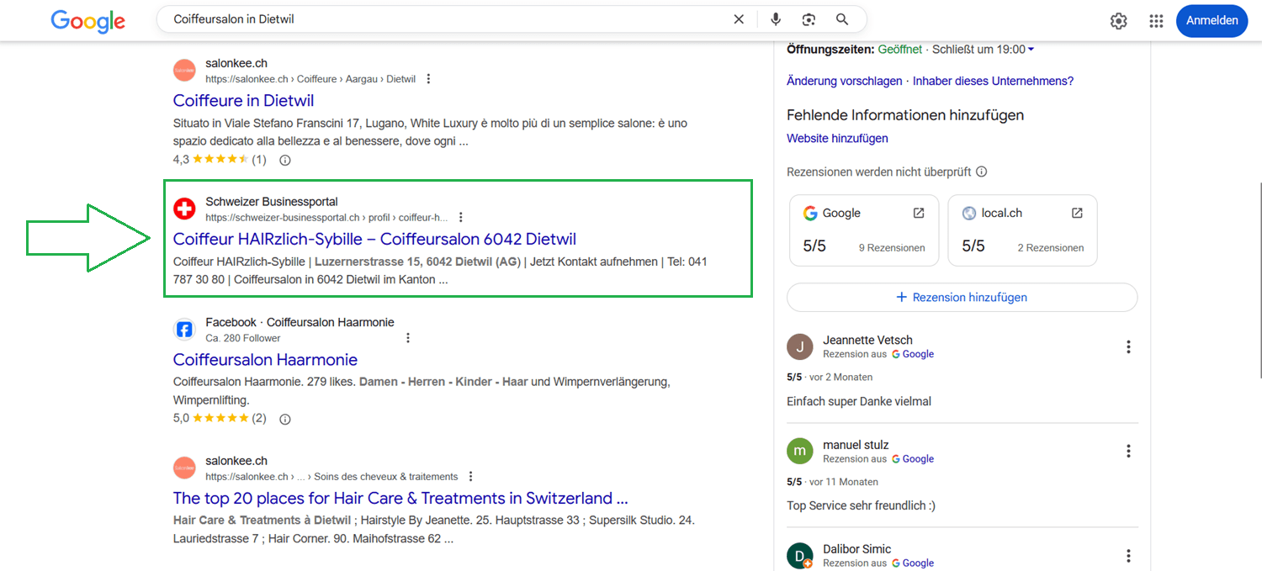1262x571 pixels.
Task: Open options menu for Schweizer Businessportal result
Action: pos(460,217)
